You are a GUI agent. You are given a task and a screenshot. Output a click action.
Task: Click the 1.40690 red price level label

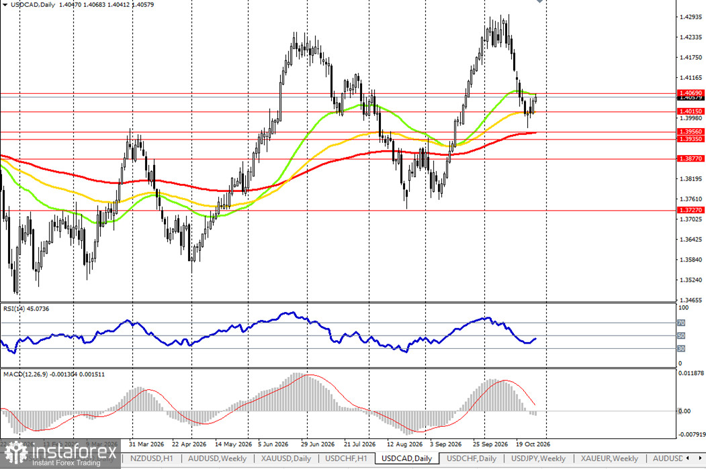pos(691,93)
